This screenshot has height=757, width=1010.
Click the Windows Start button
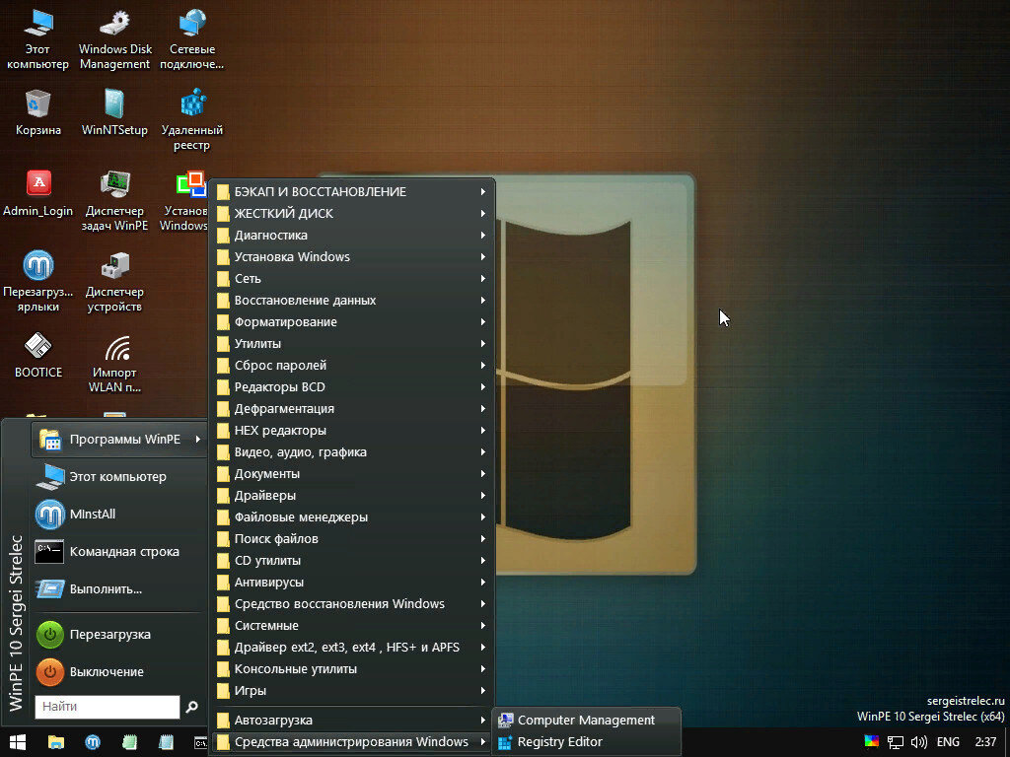18,742
